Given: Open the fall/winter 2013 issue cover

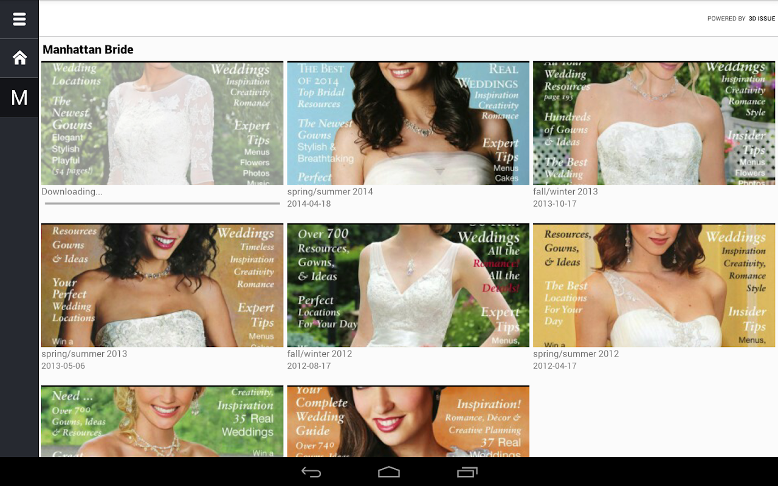Looking at the screenshot, I should [654, 123].
